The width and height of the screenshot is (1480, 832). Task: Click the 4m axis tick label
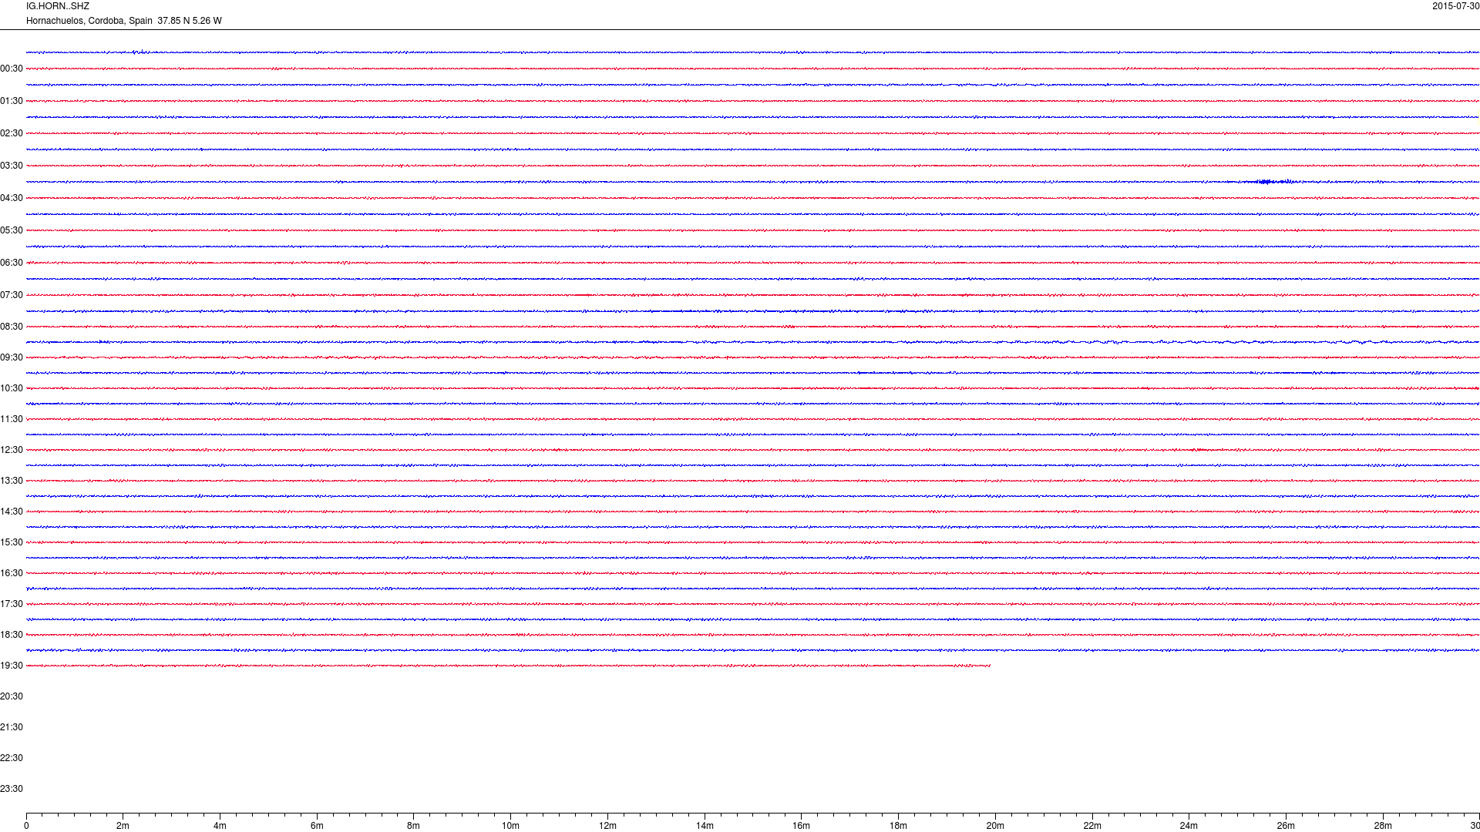point(220,826)
